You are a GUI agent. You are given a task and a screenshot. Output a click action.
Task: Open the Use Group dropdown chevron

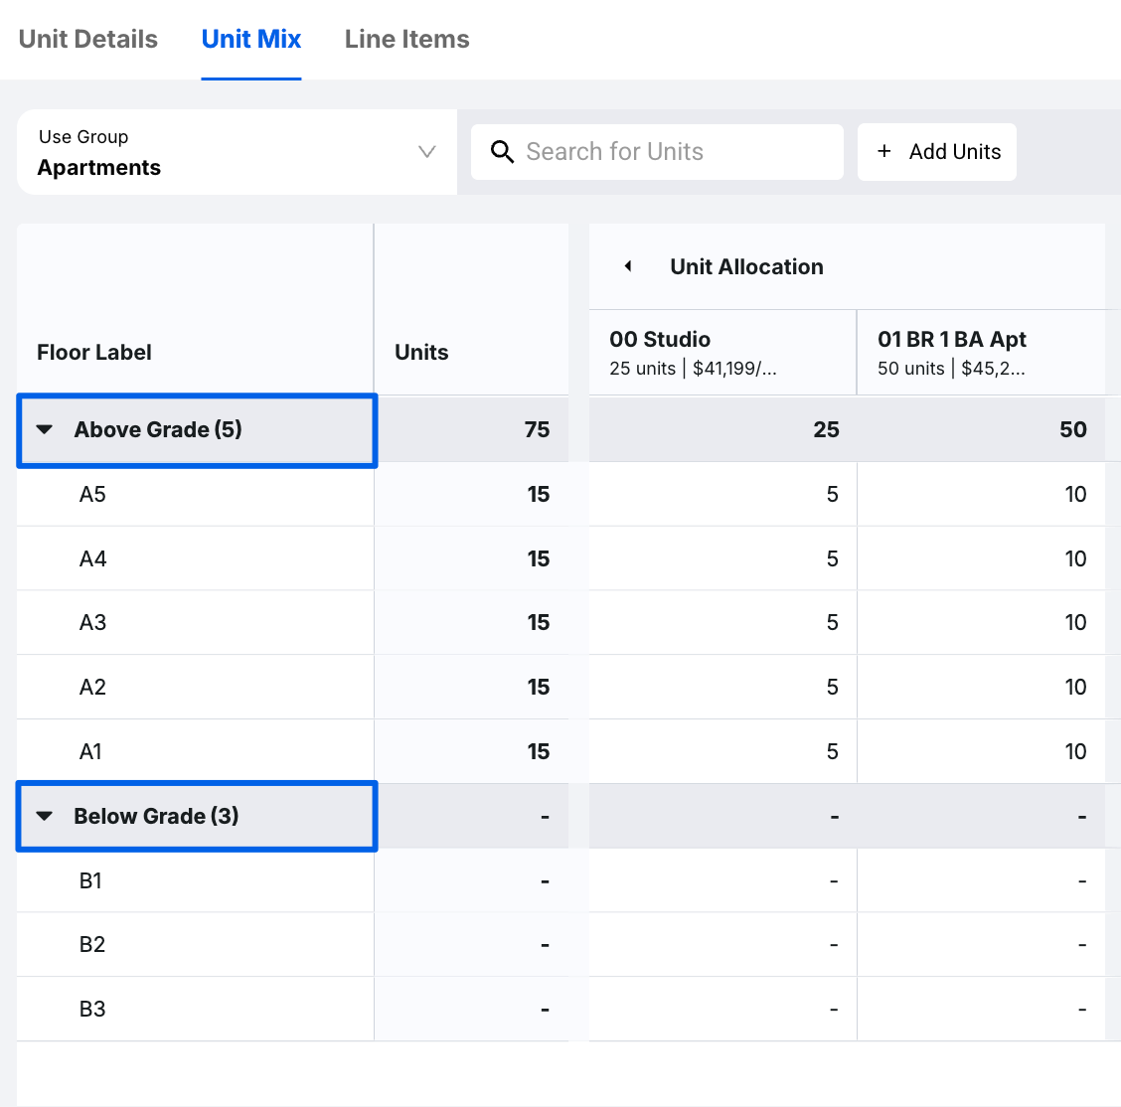click(x=427, y=152)
